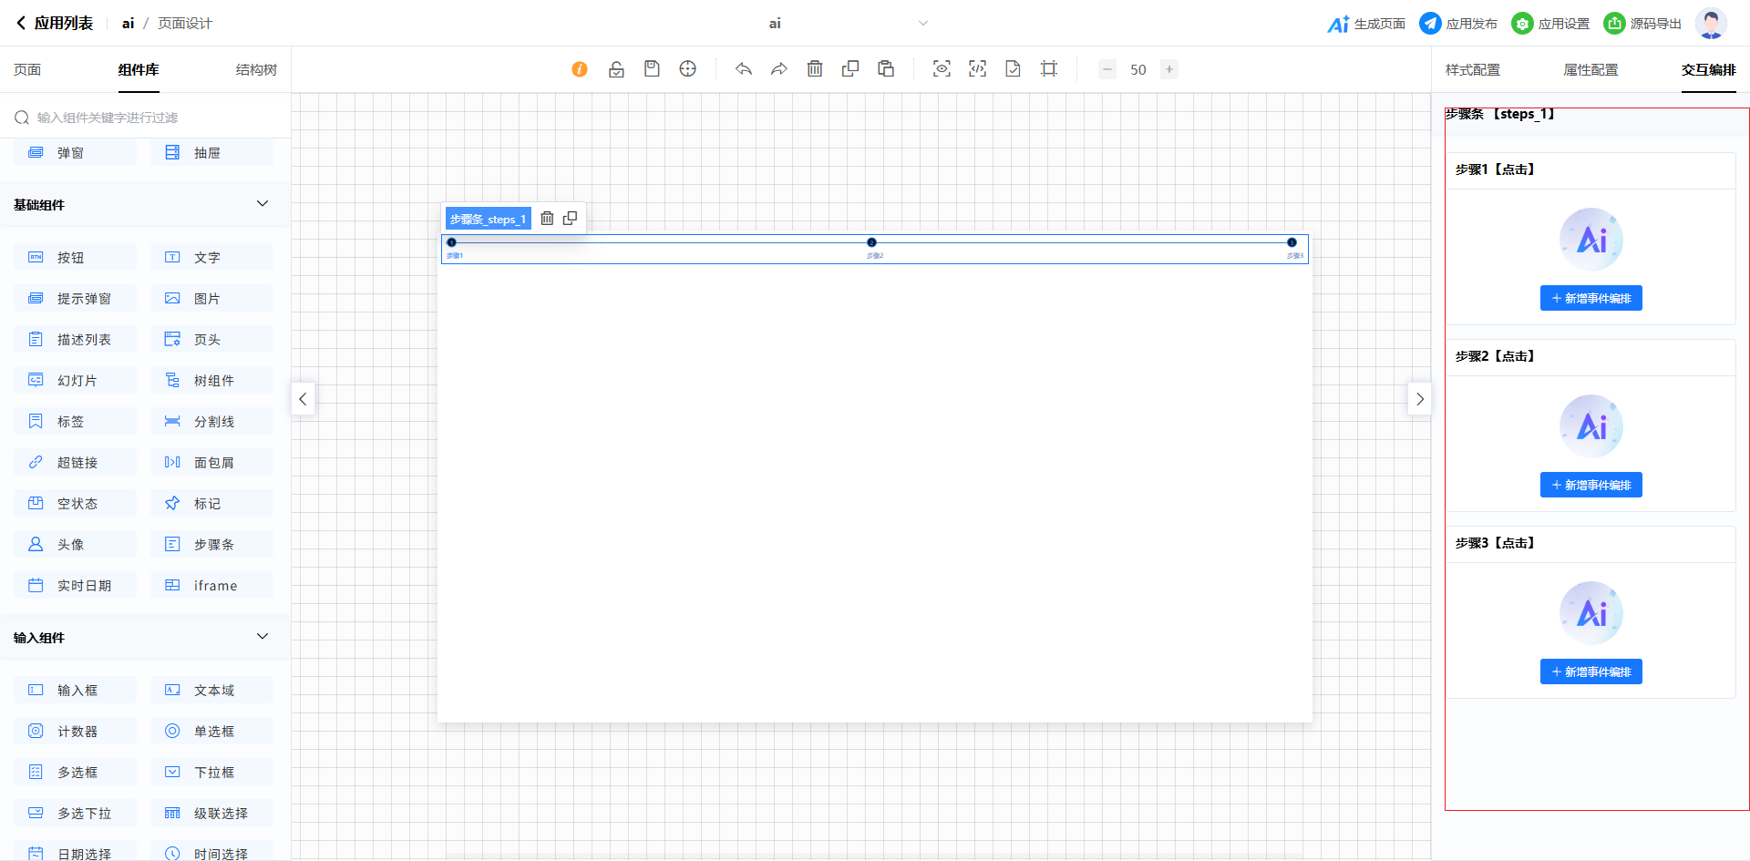This screenshot has width=1750, height=861.
Task: Click the orange info icon
Action: pyautogui.click(x=580, y=69)
